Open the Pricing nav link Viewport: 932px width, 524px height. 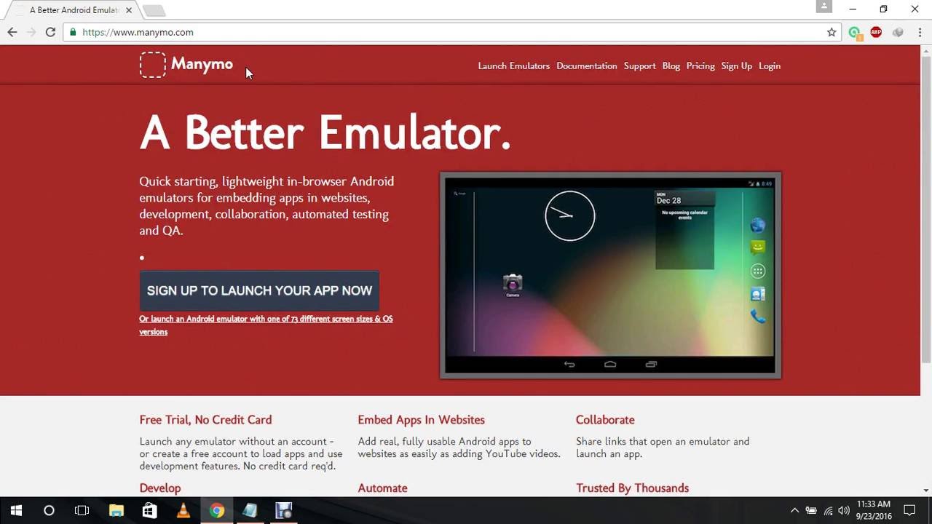[x=700, y=65]
